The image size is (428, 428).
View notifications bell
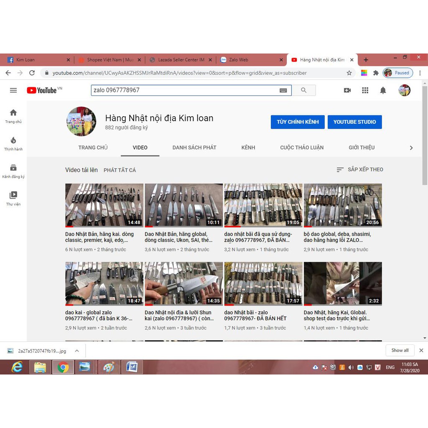[x=383, y=90]
